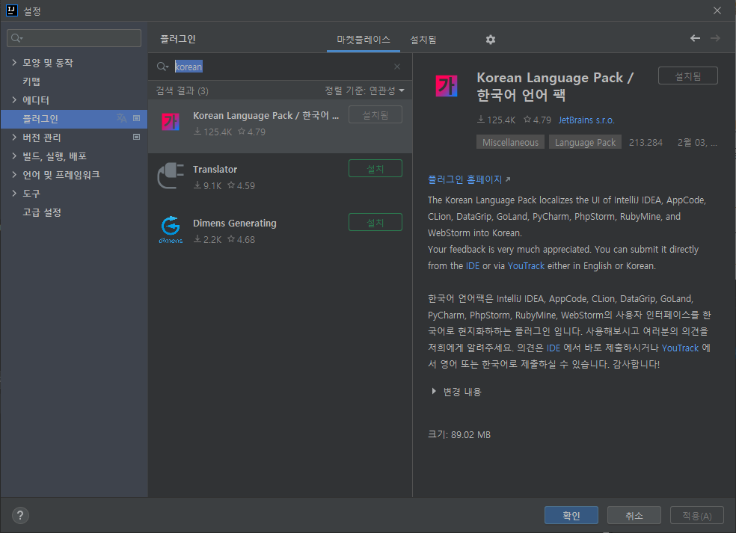Click 확인 to confirm settings

(x=571, y=515)
